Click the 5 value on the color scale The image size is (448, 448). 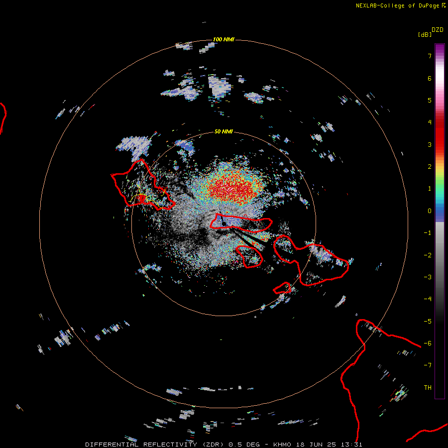click(x=430, y=100)
